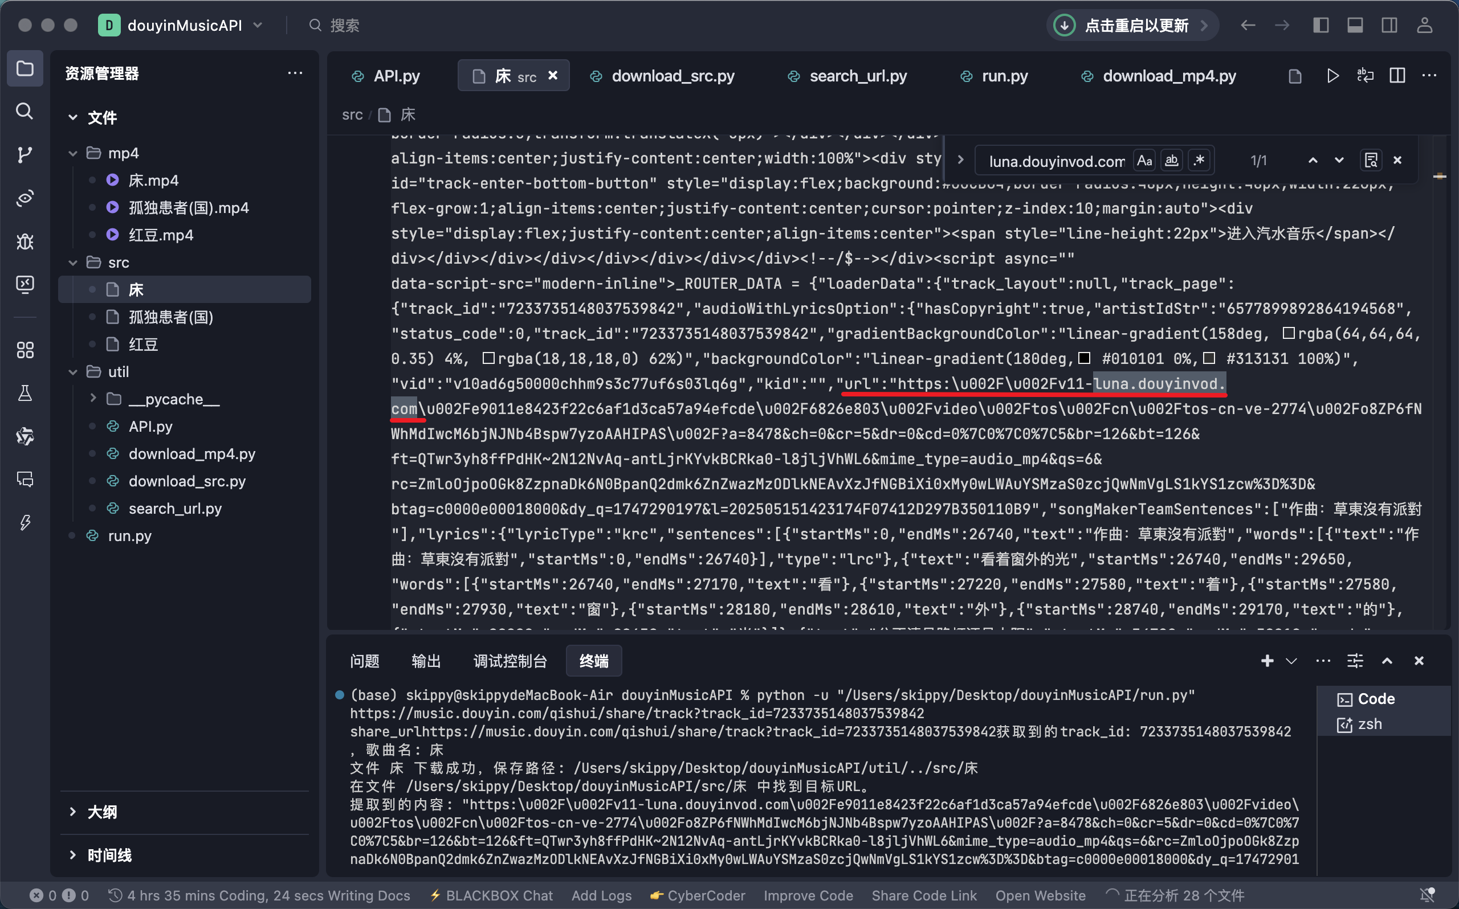The image size is (1459, 909).
Task: Click the Run file play button
Action: [x=1332, y=76]
